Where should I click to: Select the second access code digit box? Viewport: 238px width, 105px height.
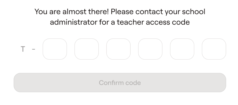86,49
